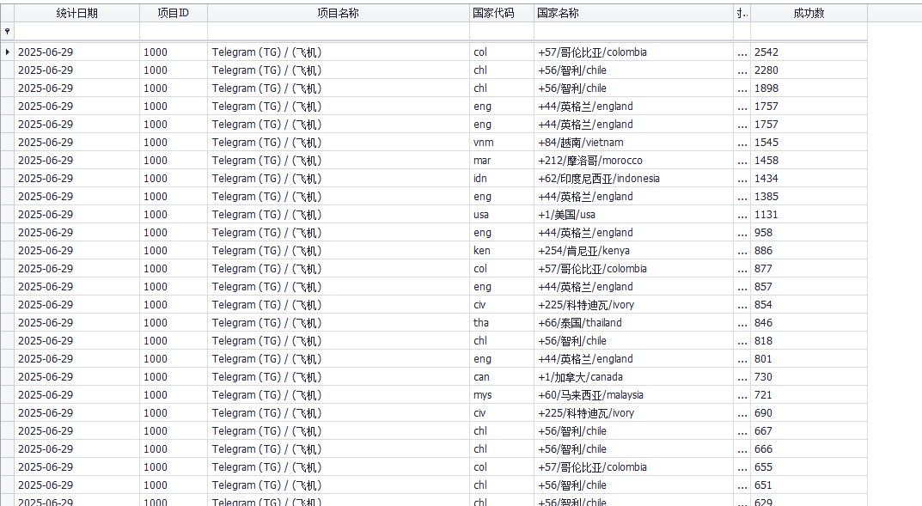This screenshot has width=922, height=506.
Task: Select the success count cell 846
Action: pos(809,323)
